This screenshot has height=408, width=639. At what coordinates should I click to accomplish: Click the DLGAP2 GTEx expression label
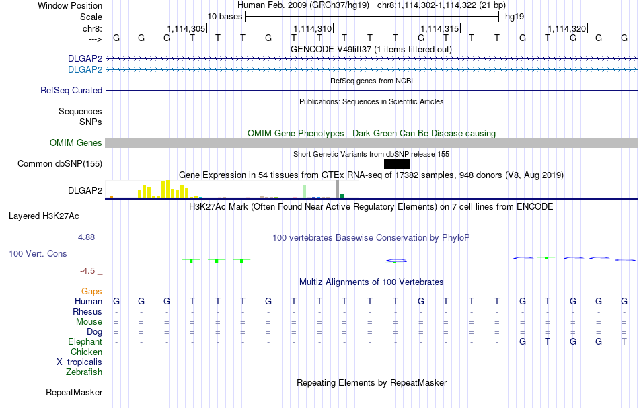click(x=85, y=190)
